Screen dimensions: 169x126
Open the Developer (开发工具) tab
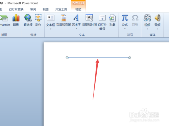61,10
